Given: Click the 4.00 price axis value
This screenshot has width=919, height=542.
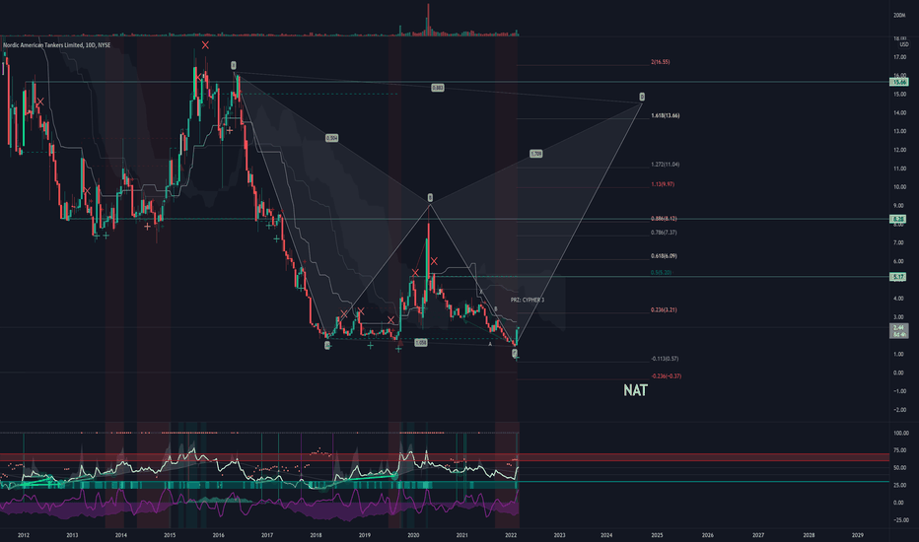Looking at the screenshot, I should pos(899,299).
